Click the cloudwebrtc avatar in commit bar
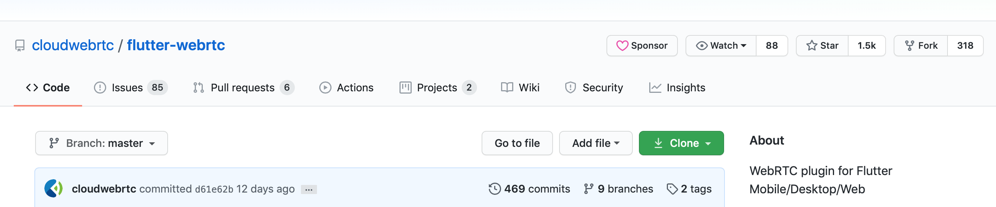 [x=54, y=188]
